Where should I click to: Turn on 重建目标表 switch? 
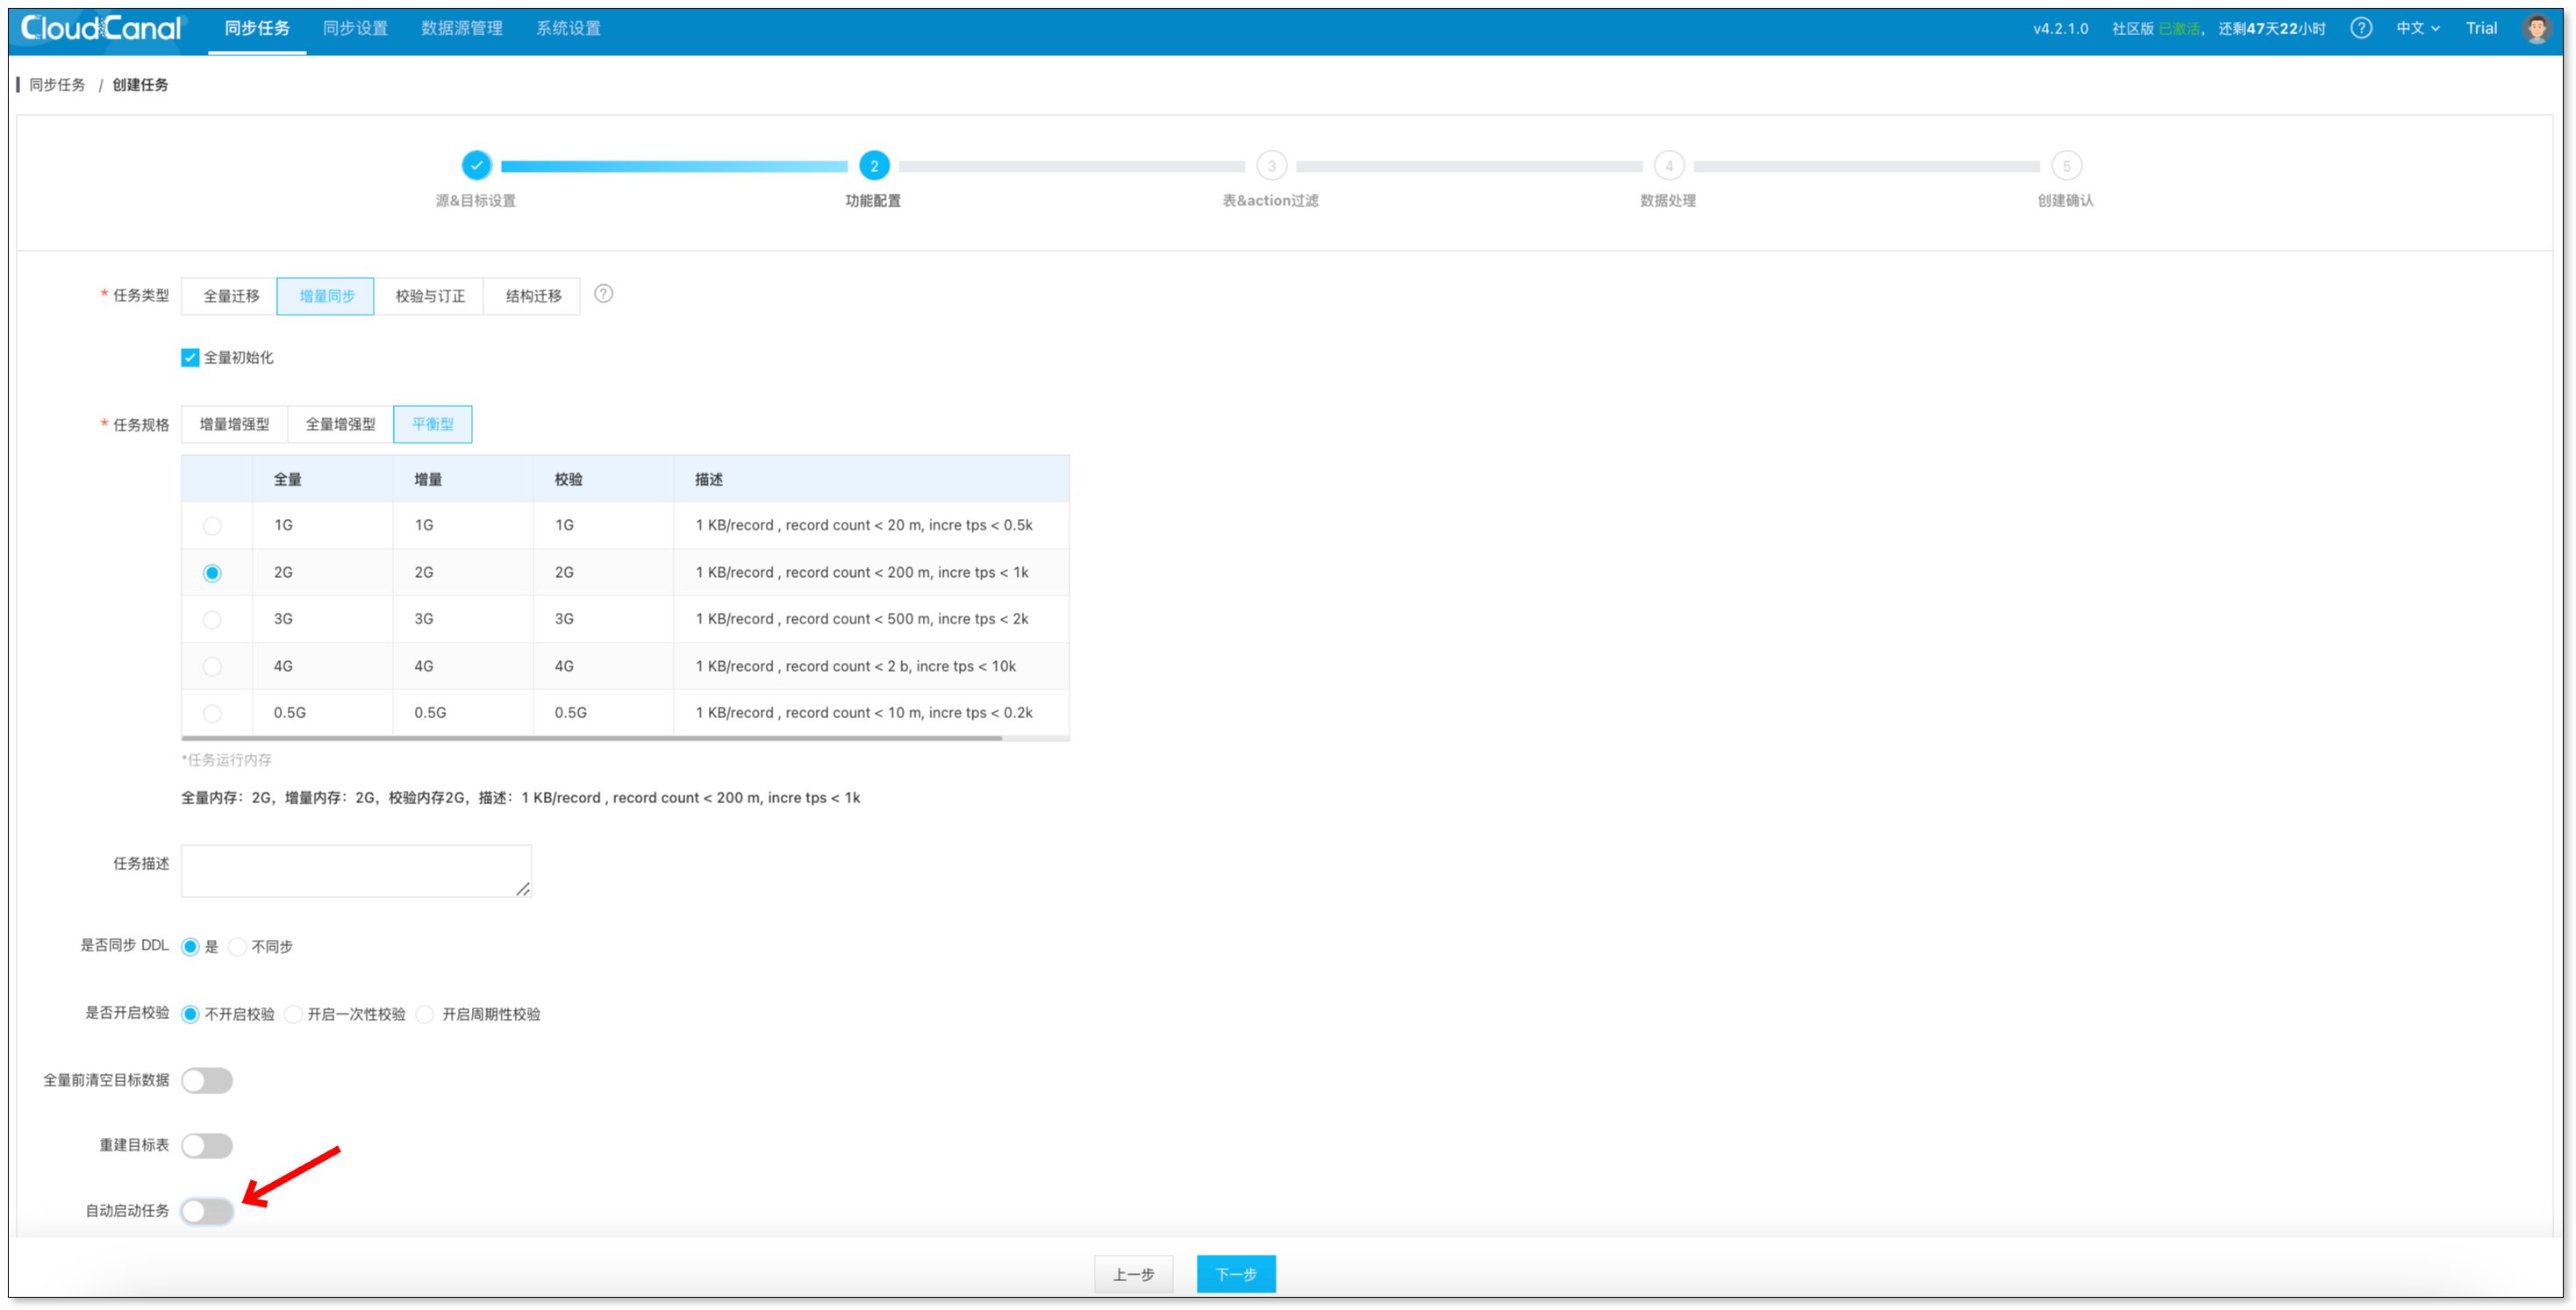[207, 1145]
